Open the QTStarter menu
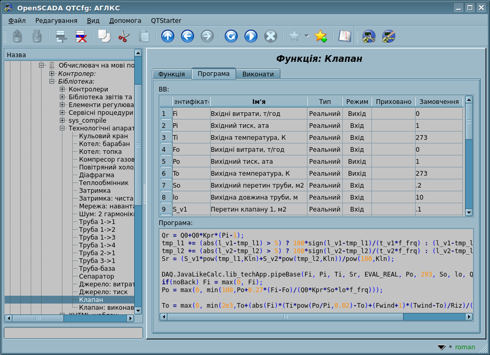The width and height of the screenshot is (490, 355). [x=166, y=21]
